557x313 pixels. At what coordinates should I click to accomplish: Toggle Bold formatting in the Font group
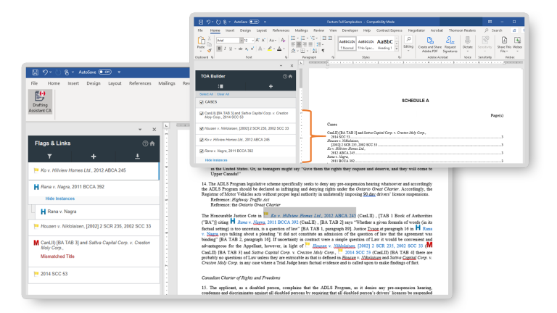coord(219,49)
